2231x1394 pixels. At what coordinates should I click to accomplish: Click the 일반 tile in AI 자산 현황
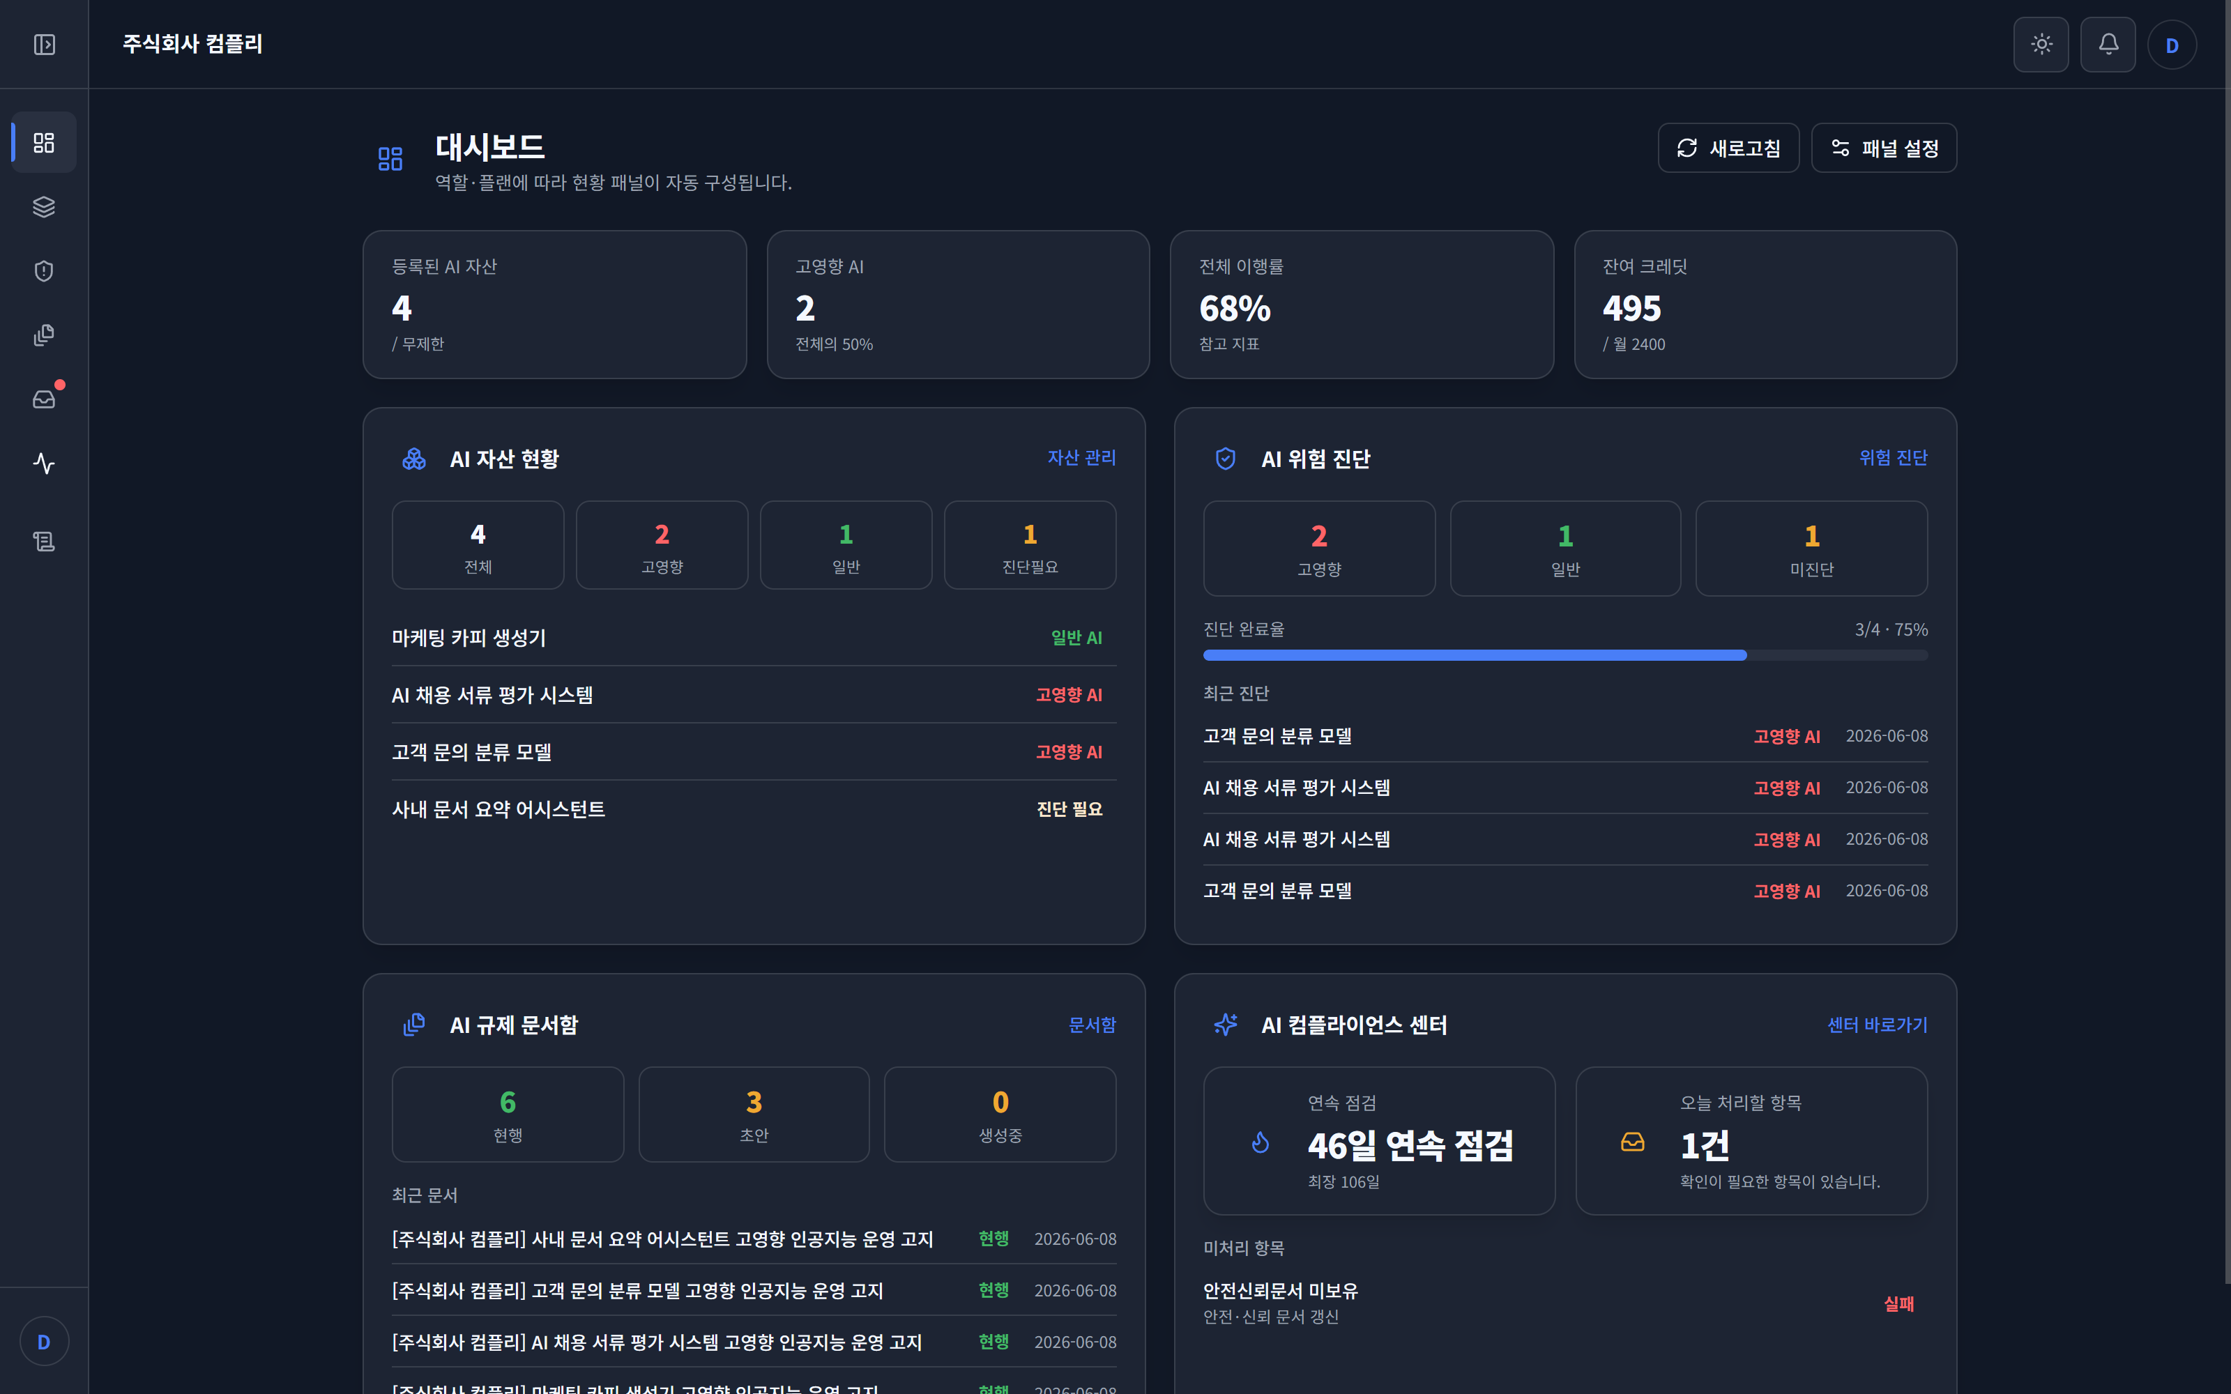pyautogui.click(x=846, y=545)
